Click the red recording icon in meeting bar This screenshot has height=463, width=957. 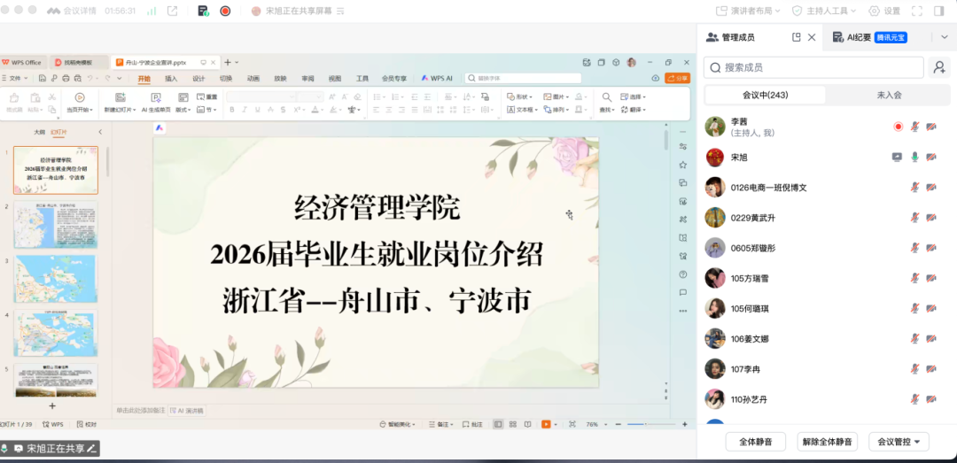[225, 11]
